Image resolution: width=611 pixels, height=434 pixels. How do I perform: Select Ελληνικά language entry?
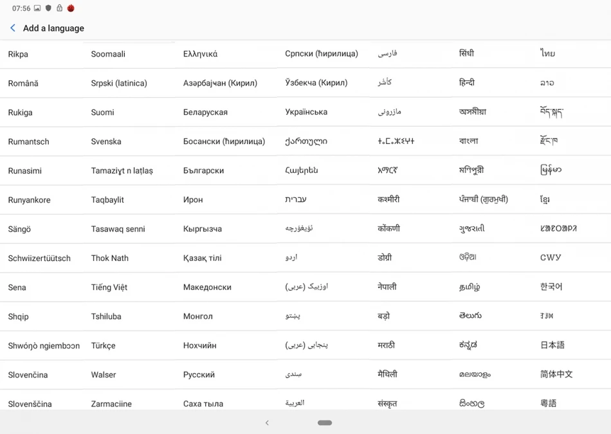coord(200,54)
